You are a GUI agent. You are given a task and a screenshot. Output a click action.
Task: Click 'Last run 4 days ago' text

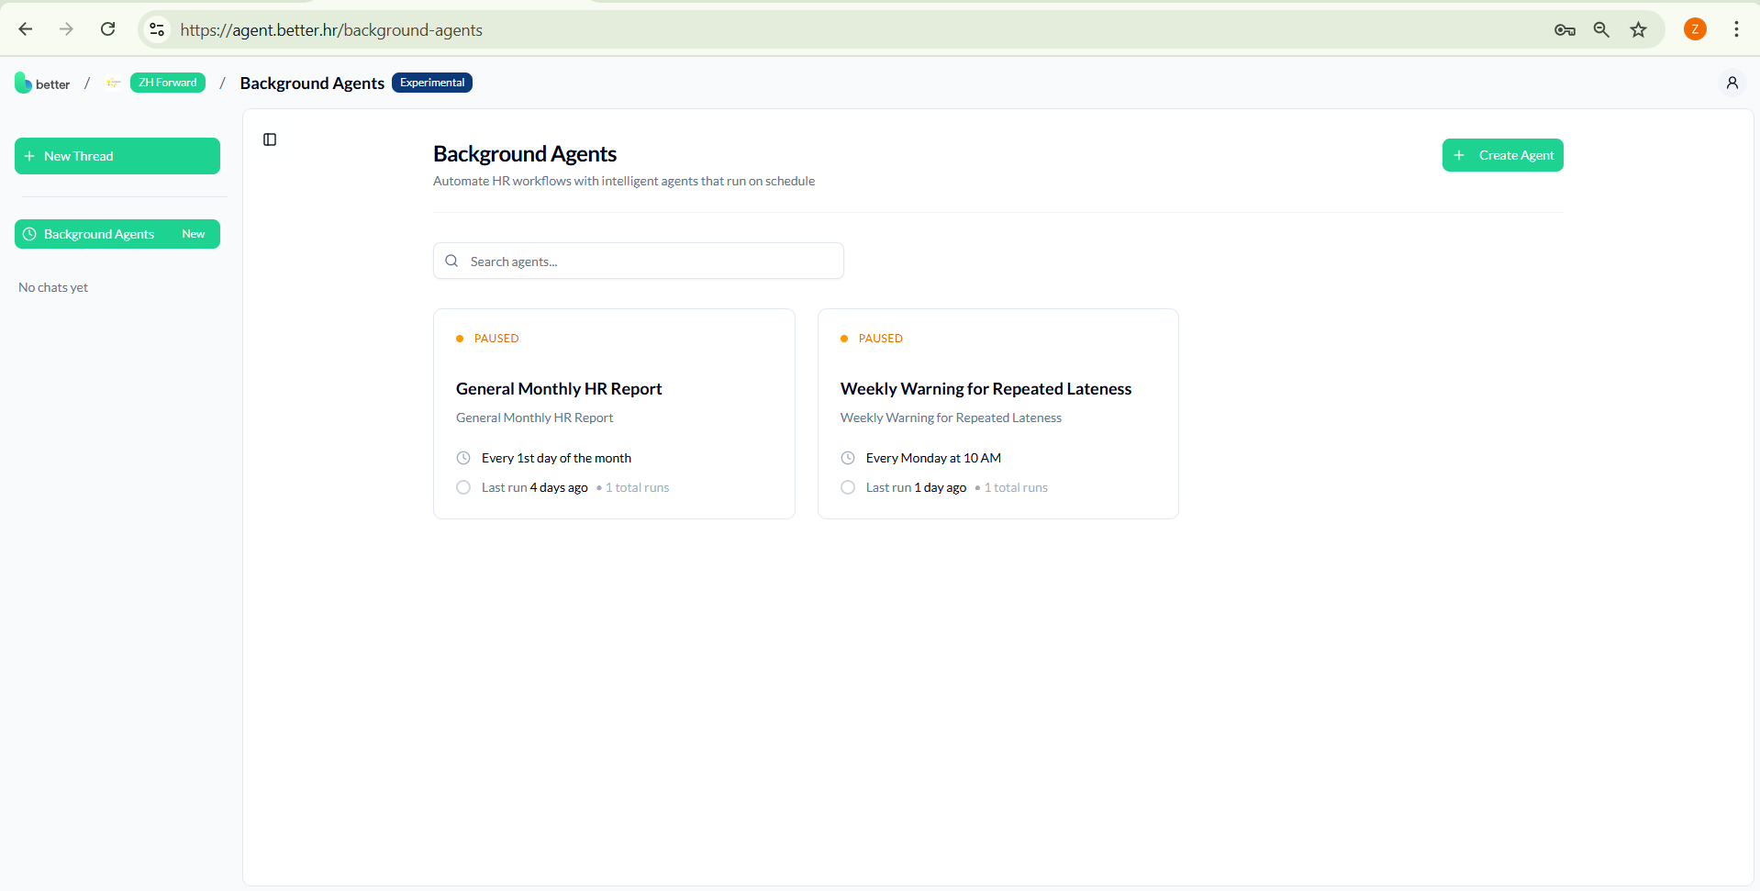[535, 487]
